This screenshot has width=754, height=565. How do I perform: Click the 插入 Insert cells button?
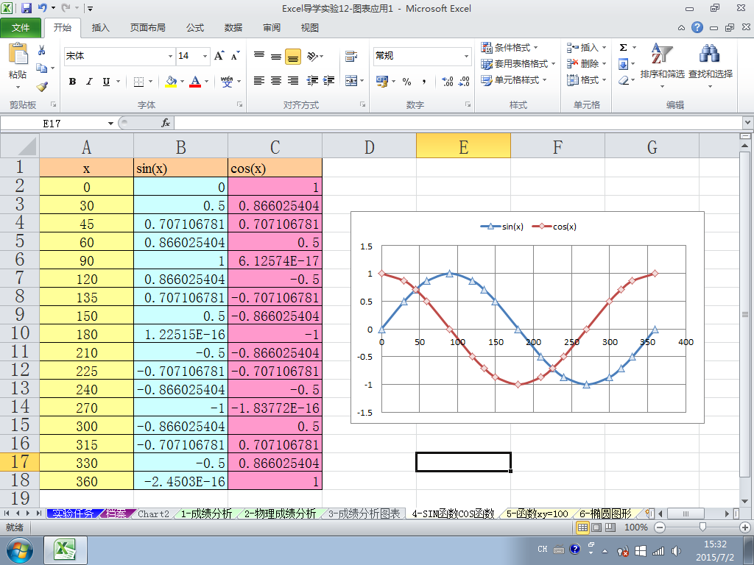coord(587,48)
